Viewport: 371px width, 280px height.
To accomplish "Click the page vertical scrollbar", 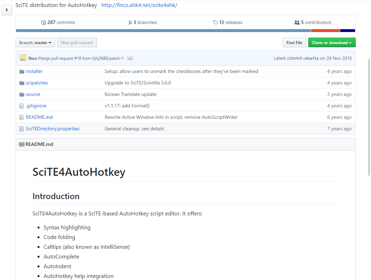I will (369, 117).
